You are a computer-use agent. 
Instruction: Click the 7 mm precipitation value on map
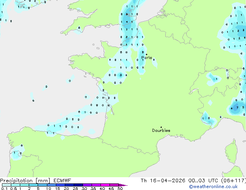[237, 107]
